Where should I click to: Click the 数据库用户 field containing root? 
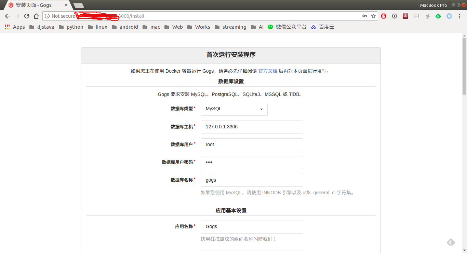point(252,145)
